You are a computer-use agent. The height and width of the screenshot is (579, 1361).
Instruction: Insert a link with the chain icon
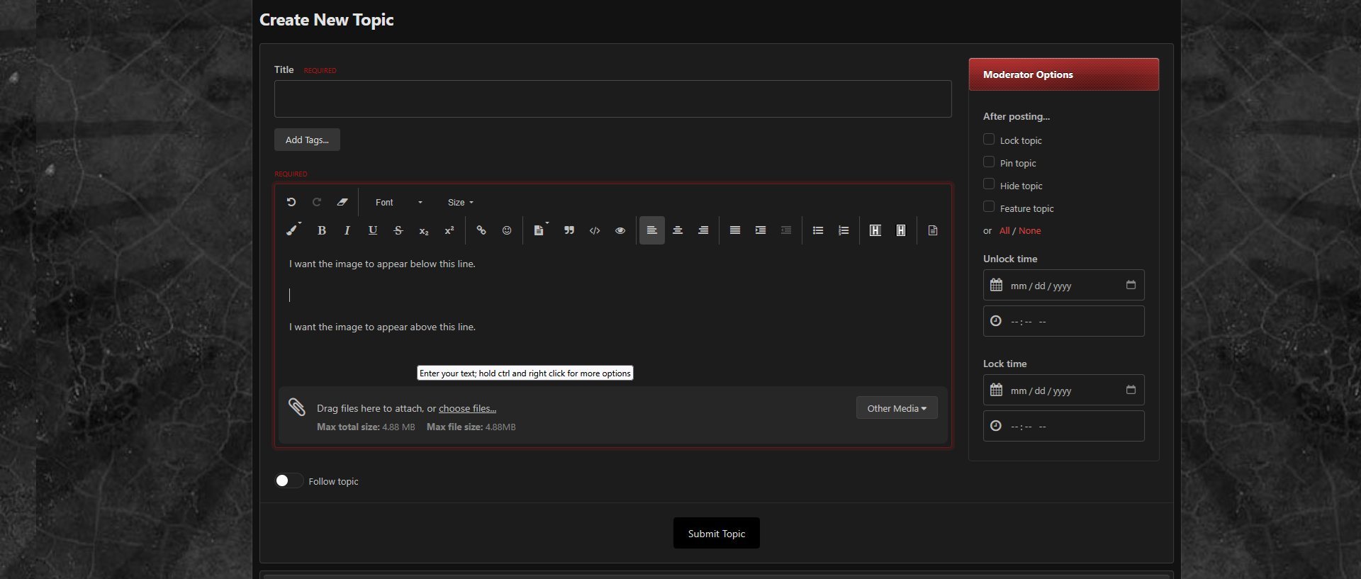[x=481, y=230]
